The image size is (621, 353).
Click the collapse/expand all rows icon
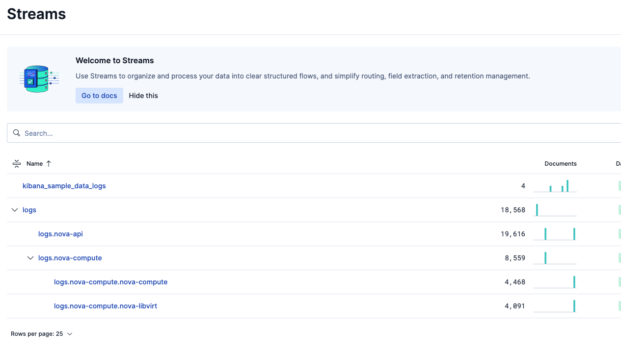point(17,164)
